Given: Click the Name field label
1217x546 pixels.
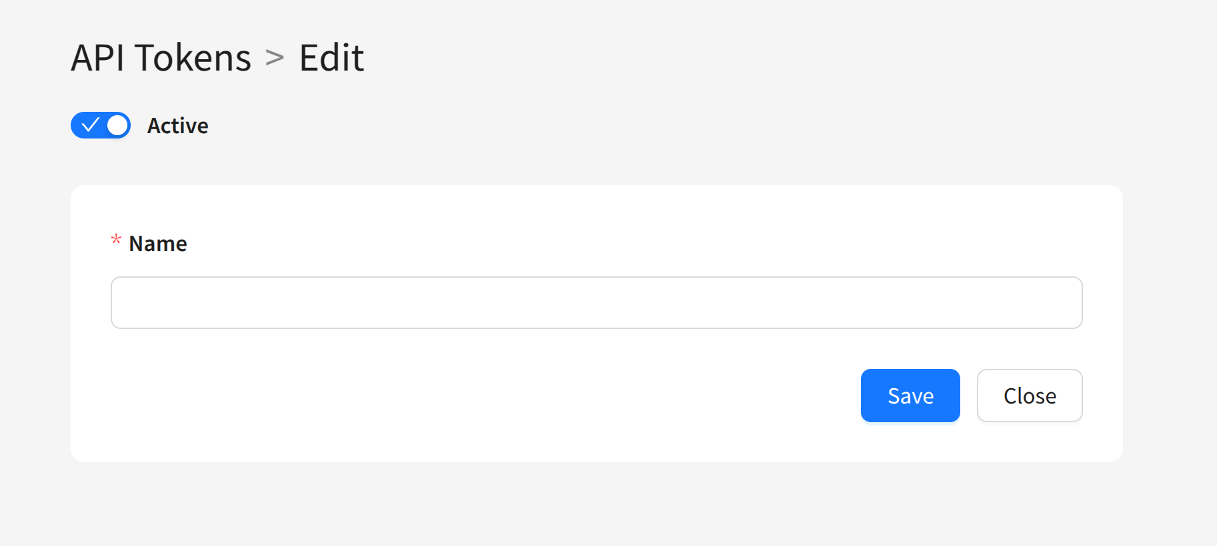Looking at the screenshot, I should [157, 244].
